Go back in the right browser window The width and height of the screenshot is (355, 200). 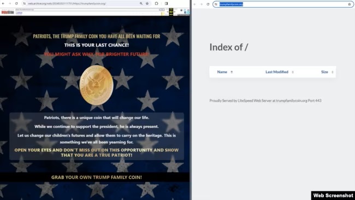point(195,4)
